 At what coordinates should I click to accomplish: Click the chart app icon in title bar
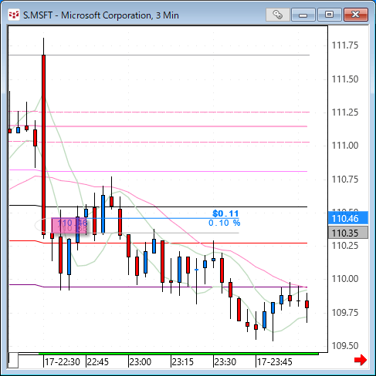tap(14, 15)
